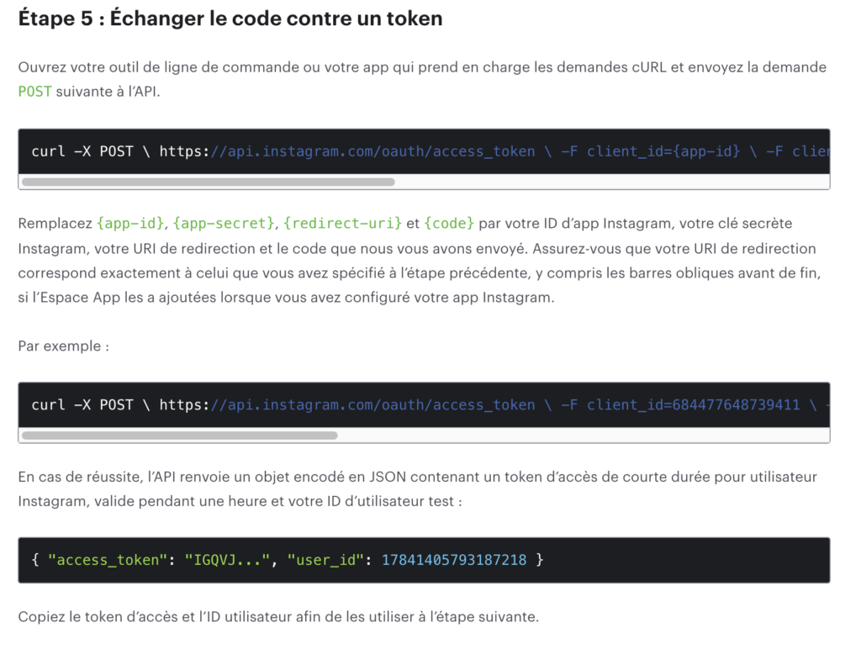The width and height of the screenshot is (861, 649).
Task: Click the empty scrollbar track of first code block
Action: click(x=611, y=182)
